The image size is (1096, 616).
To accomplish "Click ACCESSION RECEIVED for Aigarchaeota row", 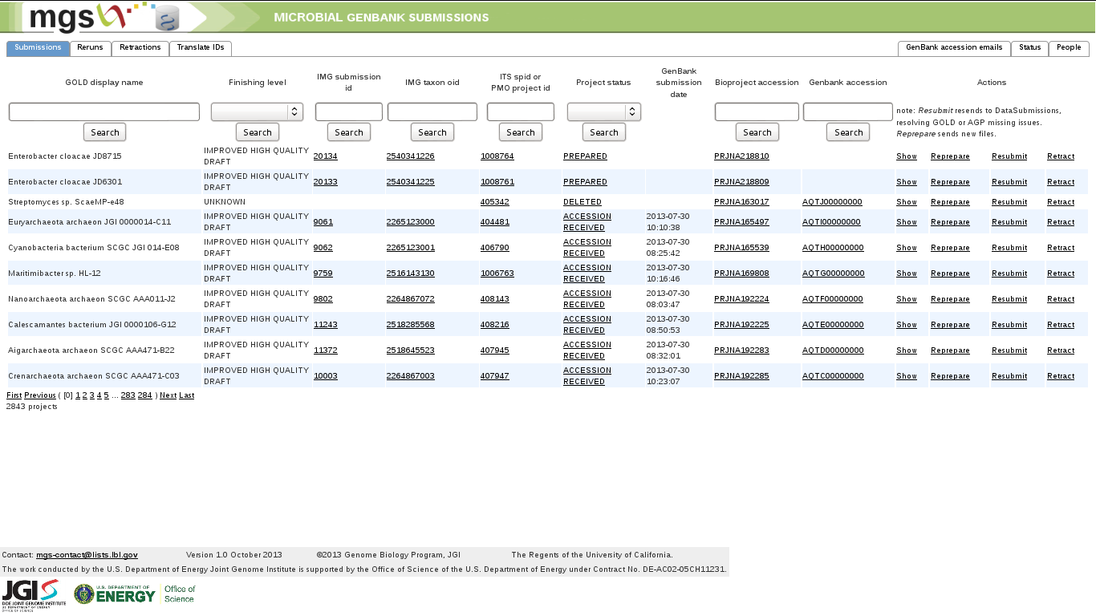I will [x=587, y=351].
